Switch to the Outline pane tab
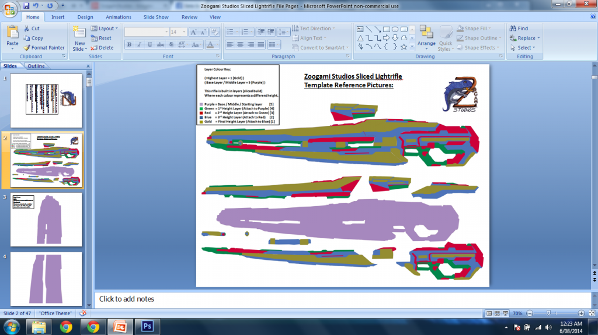The width and height of the screenshot is (598, 335). (x=36, y=66)
